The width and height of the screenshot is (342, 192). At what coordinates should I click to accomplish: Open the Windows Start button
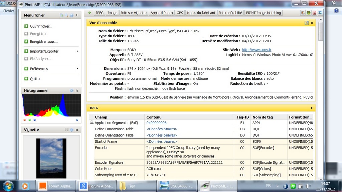[8, 186]
